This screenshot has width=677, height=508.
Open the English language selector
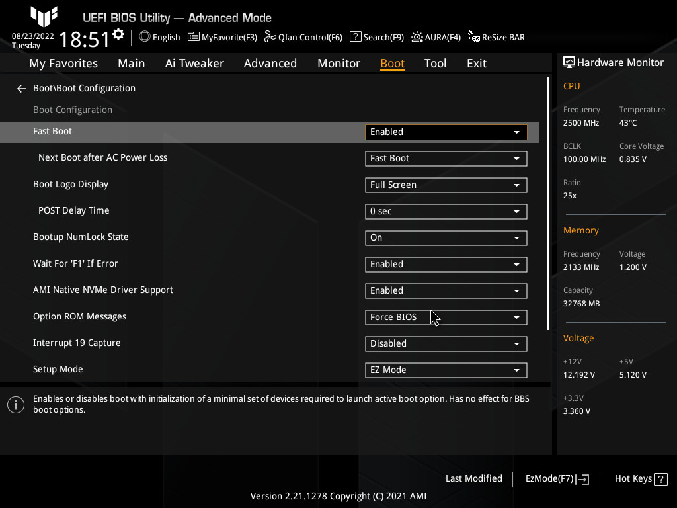pyautogui.click(x=159, y=37)
